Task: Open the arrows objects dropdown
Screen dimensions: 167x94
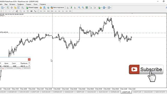Action: pos(36,11)
